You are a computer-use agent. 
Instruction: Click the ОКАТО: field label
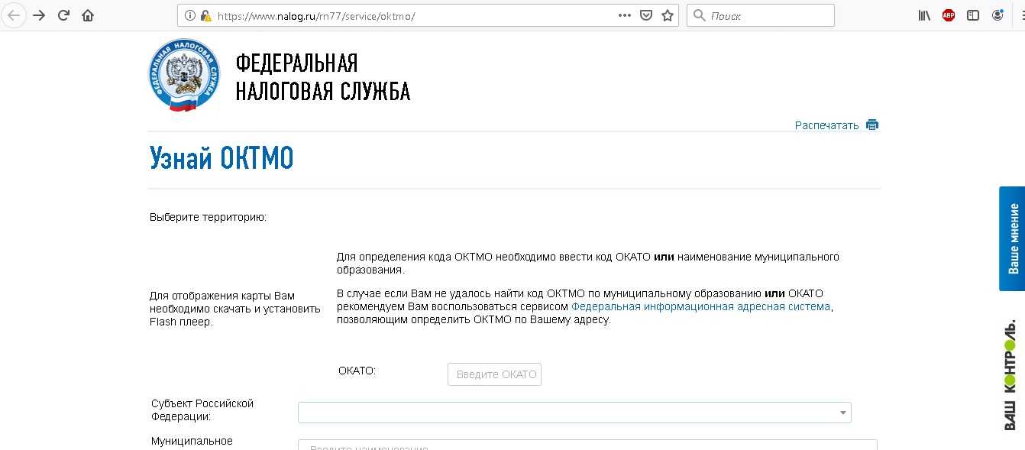(x=357, y=371)
